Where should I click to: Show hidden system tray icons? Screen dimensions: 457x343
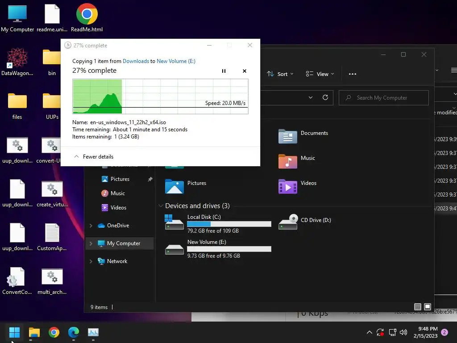click(x=369, y=332)
